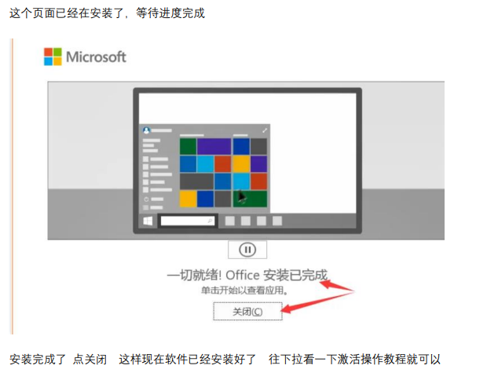Screen dimensions: 487x369
Task: Click the magnifier icon inside the illustrated search box
Action: pyautogui.click(x=210, y=221)
